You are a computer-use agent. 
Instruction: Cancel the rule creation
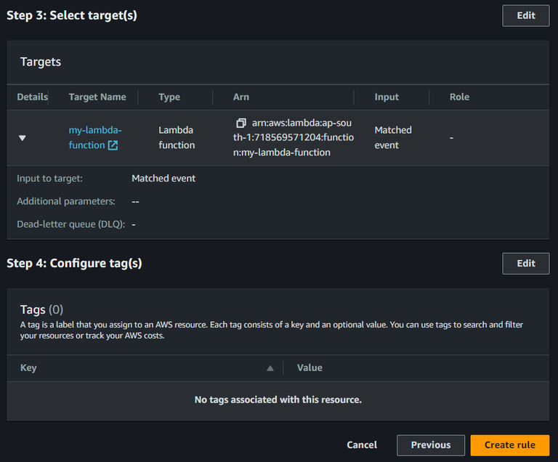[362, 445]
